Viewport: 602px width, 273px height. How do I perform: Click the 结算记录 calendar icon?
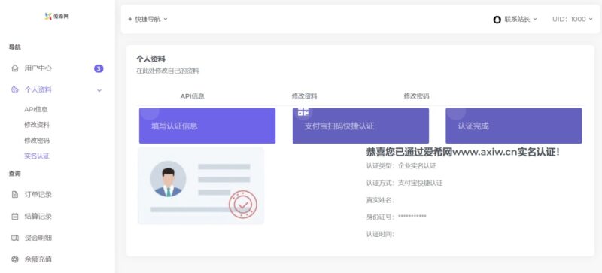click(14, 216)
